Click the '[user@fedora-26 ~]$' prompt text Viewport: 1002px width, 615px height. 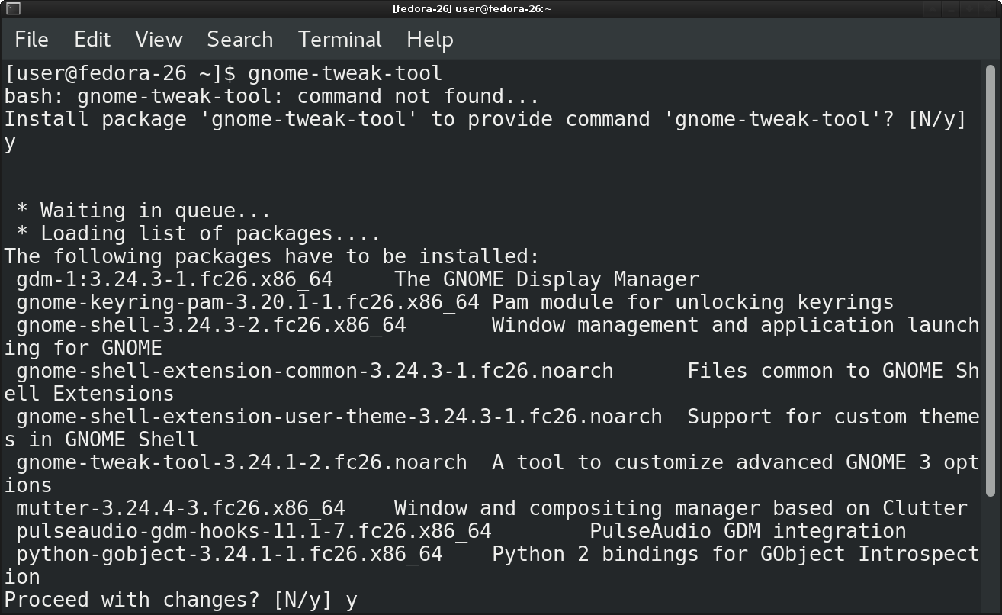pyautogui.click(x=120, y=73)
